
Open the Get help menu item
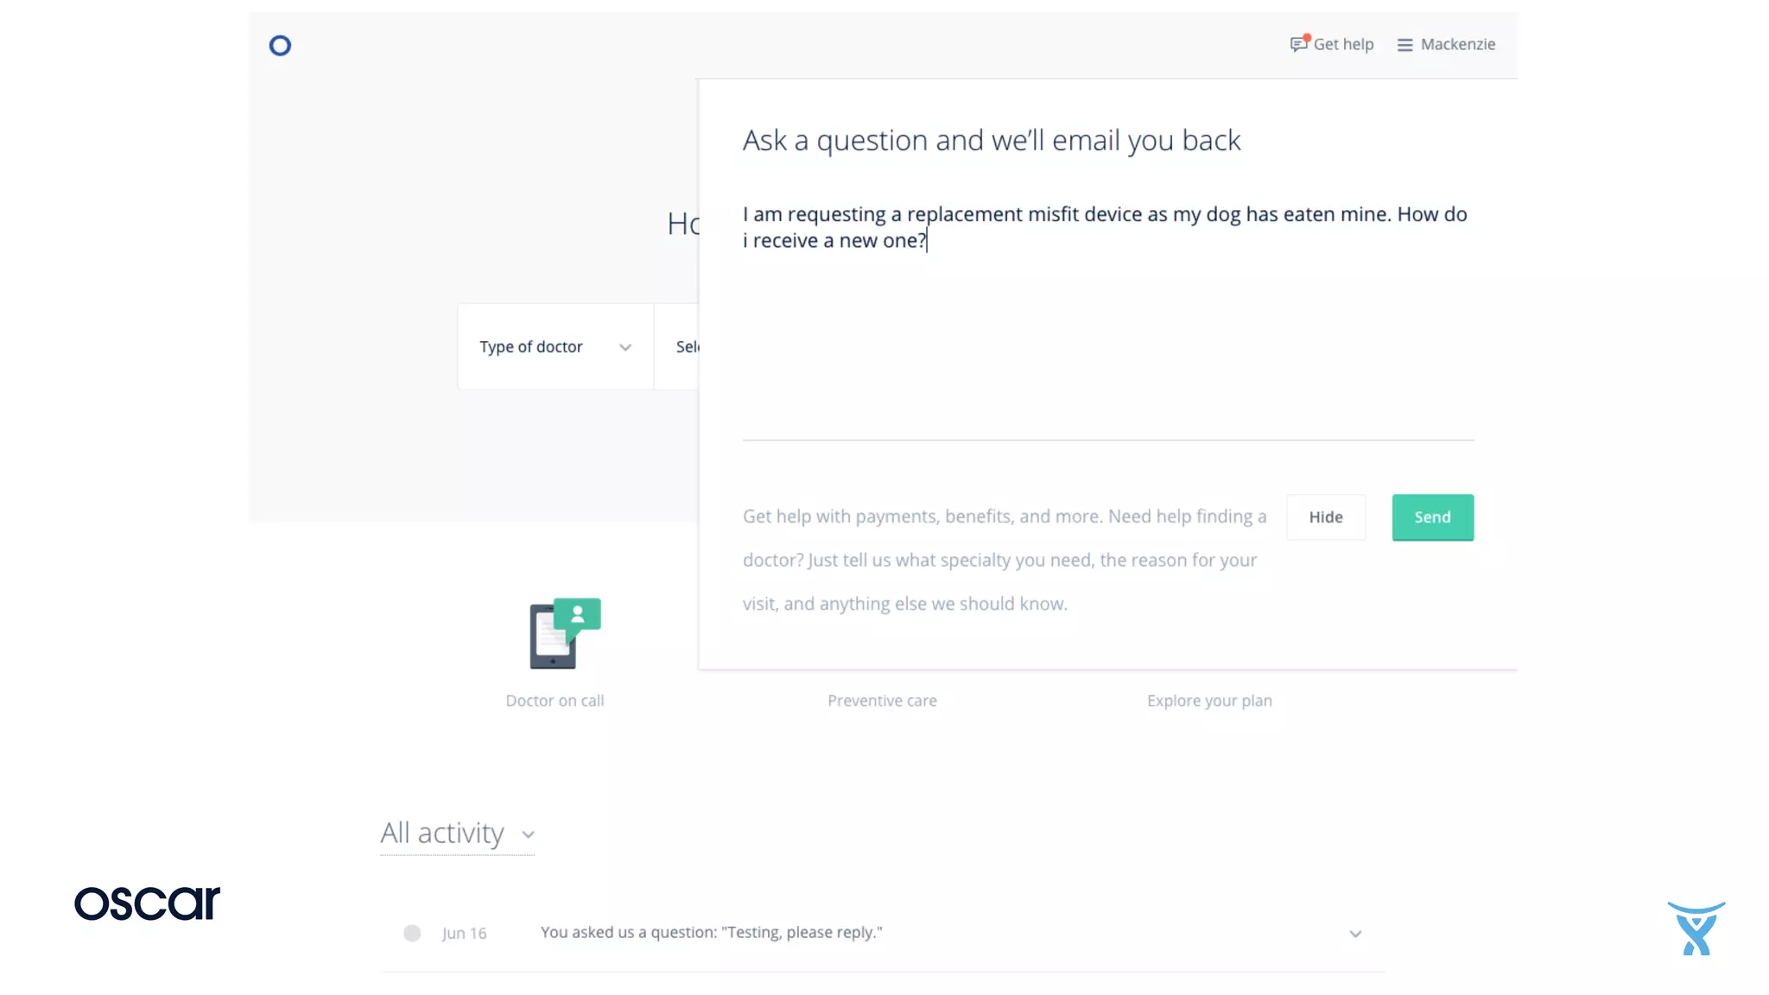[1342, 45]
